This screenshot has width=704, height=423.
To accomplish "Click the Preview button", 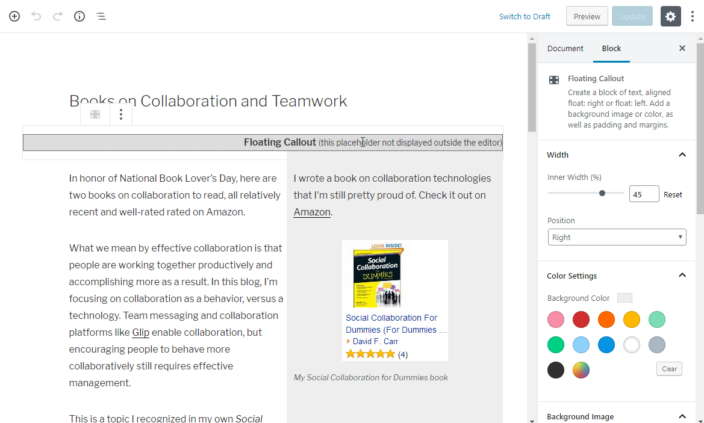I will click(587, 17).
